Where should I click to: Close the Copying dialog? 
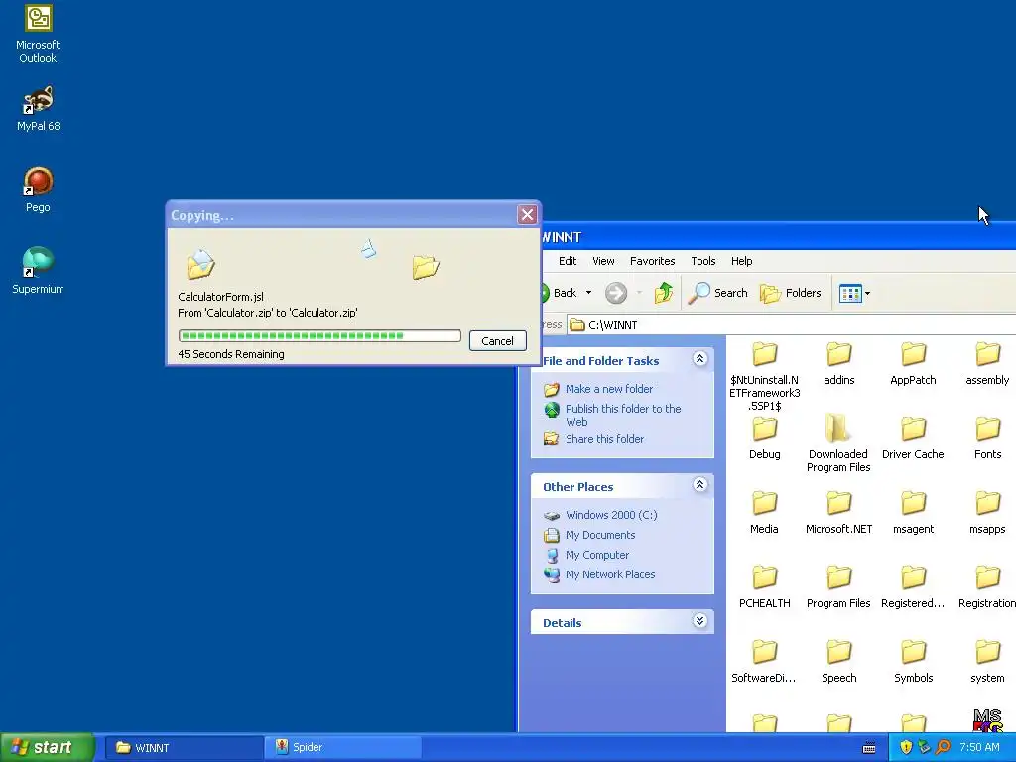tap(528, 214)
